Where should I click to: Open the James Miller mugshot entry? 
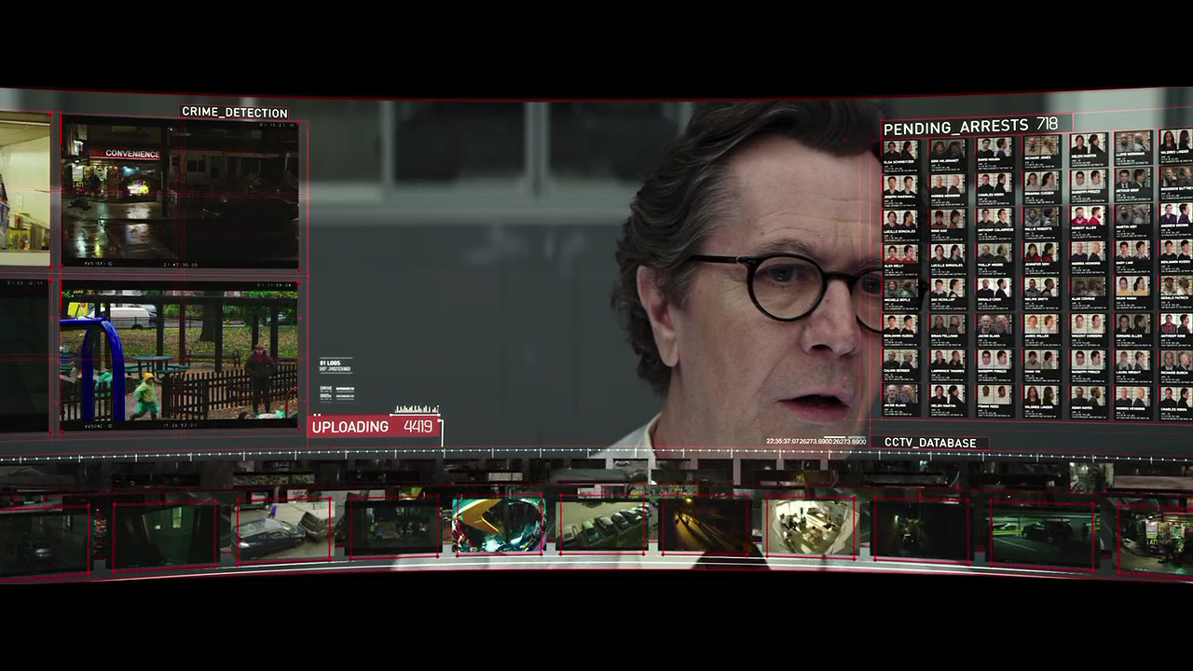coord(1039,327)
